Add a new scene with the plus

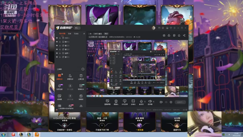click(x=84, y=33)
